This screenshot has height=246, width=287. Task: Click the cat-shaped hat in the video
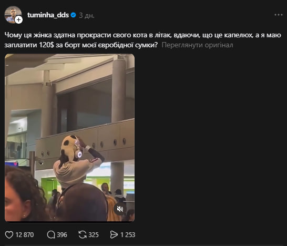70,147
